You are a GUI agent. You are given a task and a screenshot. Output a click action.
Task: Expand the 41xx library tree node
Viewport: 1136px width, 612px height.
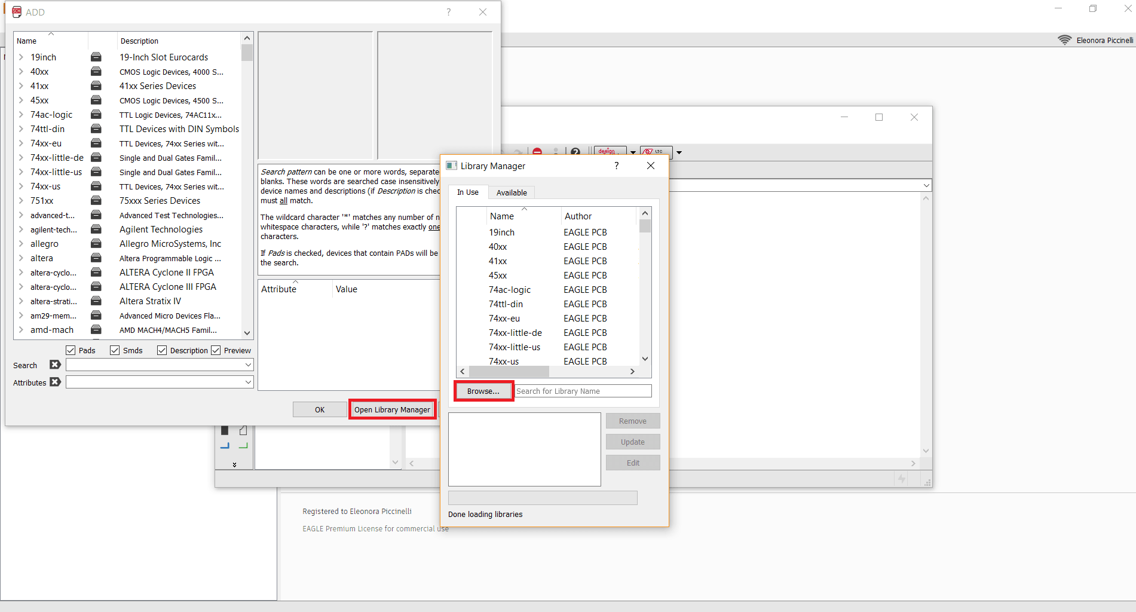pos(21,86)
